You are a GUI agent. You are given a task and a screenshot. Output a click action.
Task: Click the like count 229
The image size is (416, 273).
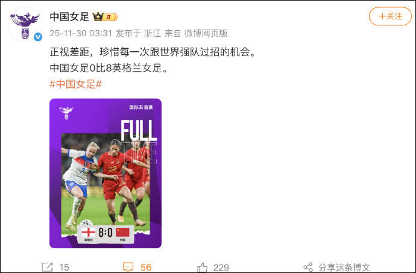point(221,268)
